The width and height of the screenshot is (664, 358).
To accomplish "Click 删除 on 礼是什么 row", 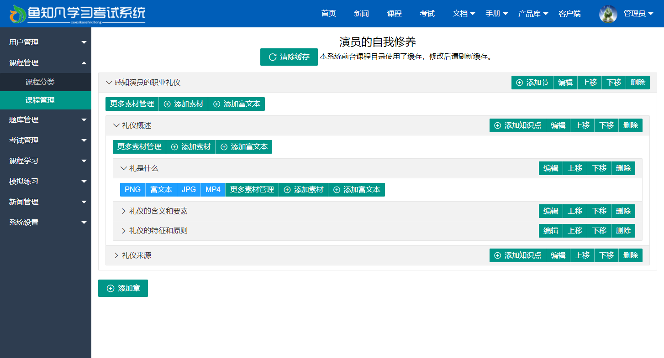I will pyautogui.click(x=623, y=168).
